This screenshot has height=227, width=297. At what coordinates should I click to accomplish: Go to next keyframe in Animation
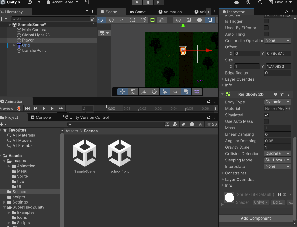tap(52, 108)
